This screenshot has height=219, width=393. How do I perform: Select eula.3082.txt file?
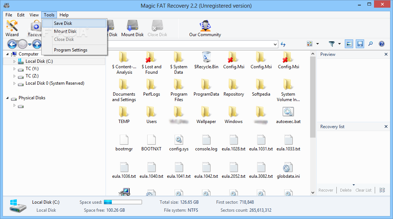[261, 170]
